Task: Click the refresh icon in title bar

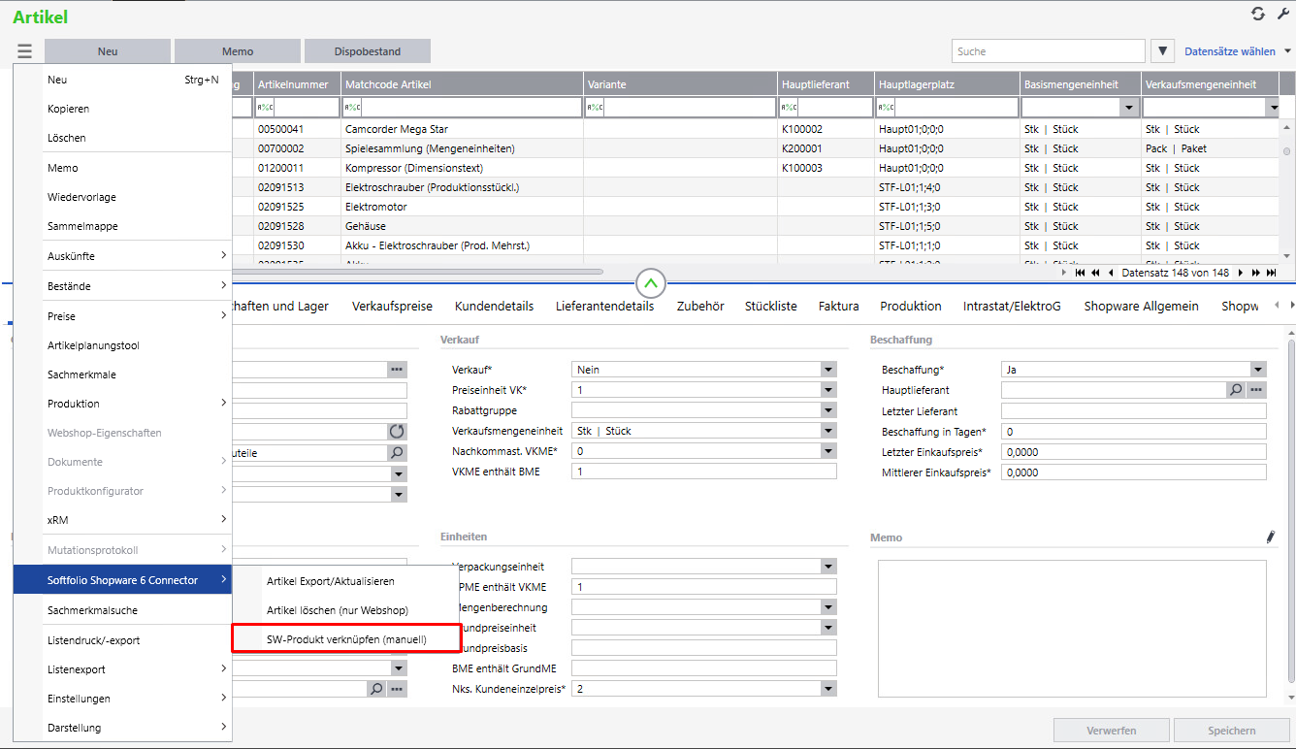Action: [x=1258, y=14]
